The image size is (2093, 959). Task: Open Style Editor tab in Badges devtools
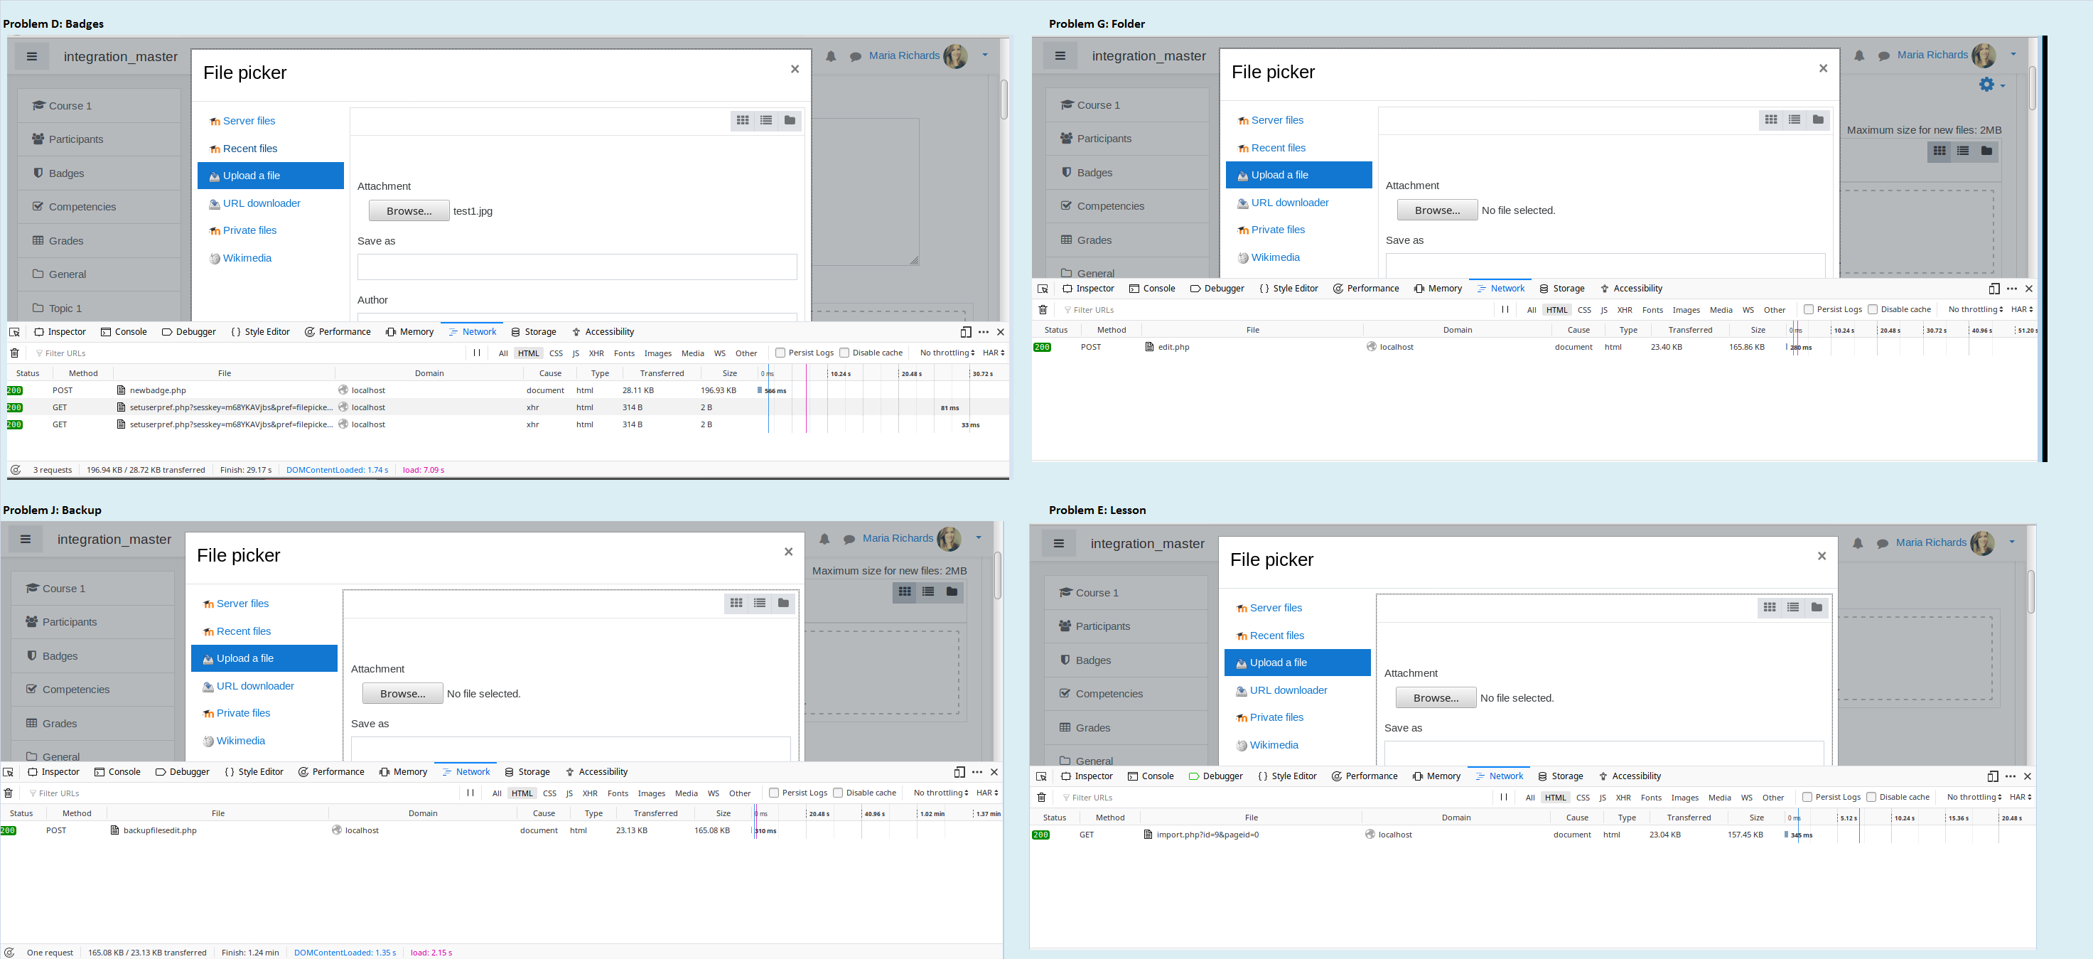pos(260,331)
